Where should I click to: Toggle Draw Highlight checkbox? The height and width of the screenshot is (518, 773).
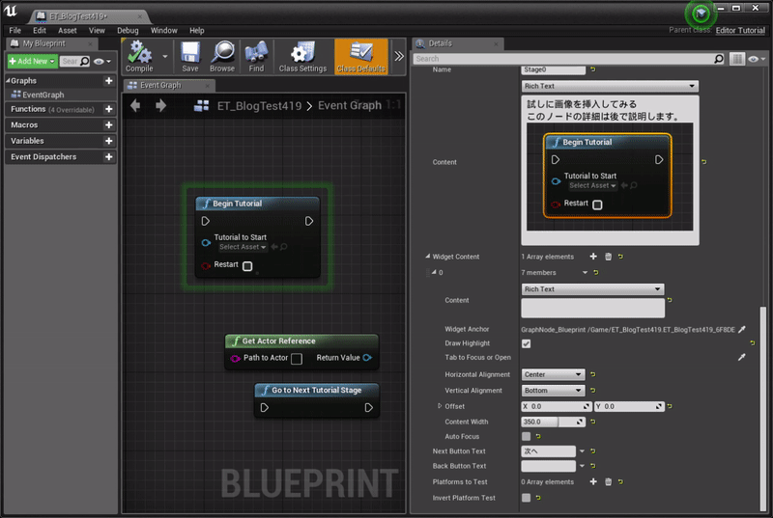526,343
